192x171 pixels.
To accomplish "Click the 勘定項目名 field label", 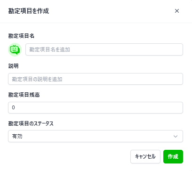I will click(21, 36).
